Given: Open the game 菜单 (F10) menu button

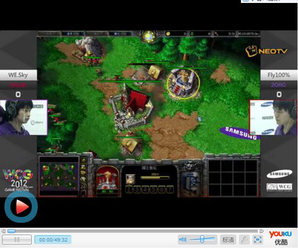Looking at the screenshot, I should click(73, 34).
